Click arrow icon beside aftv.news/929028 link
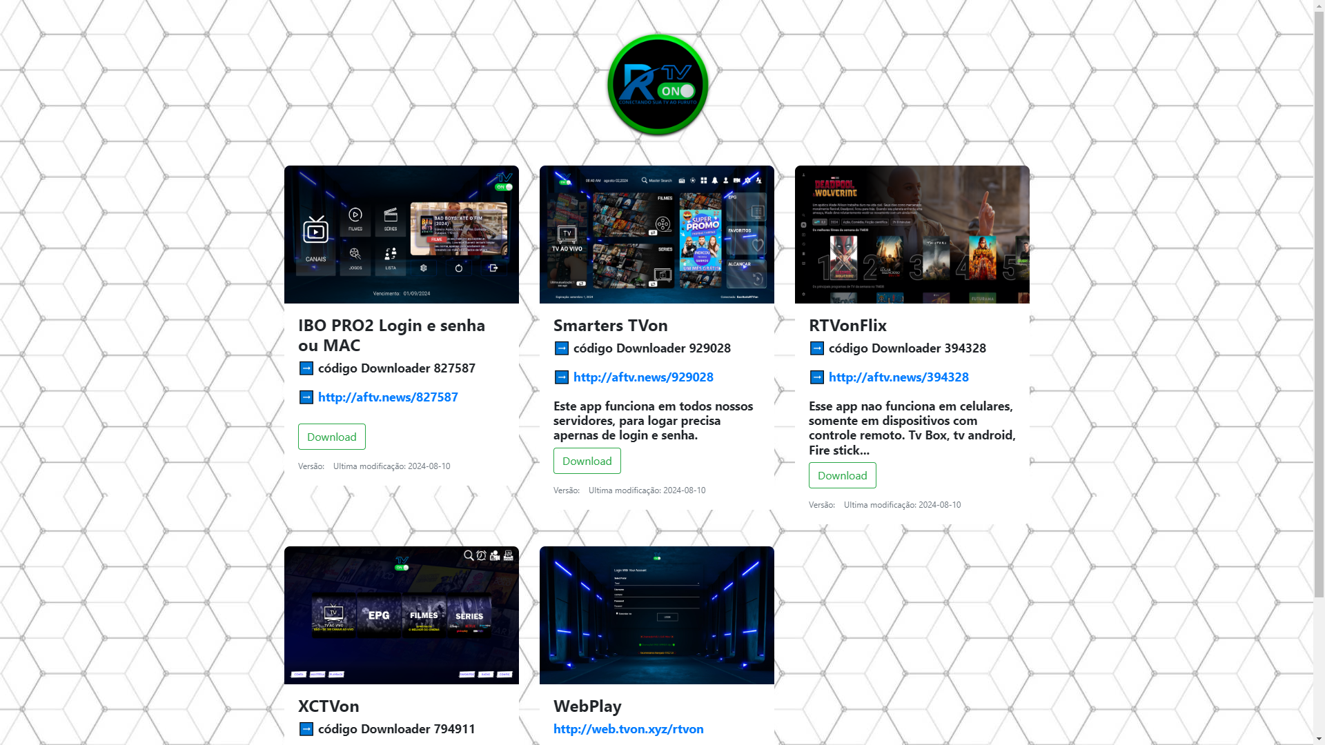1325x745 pixels. (562, 377)
